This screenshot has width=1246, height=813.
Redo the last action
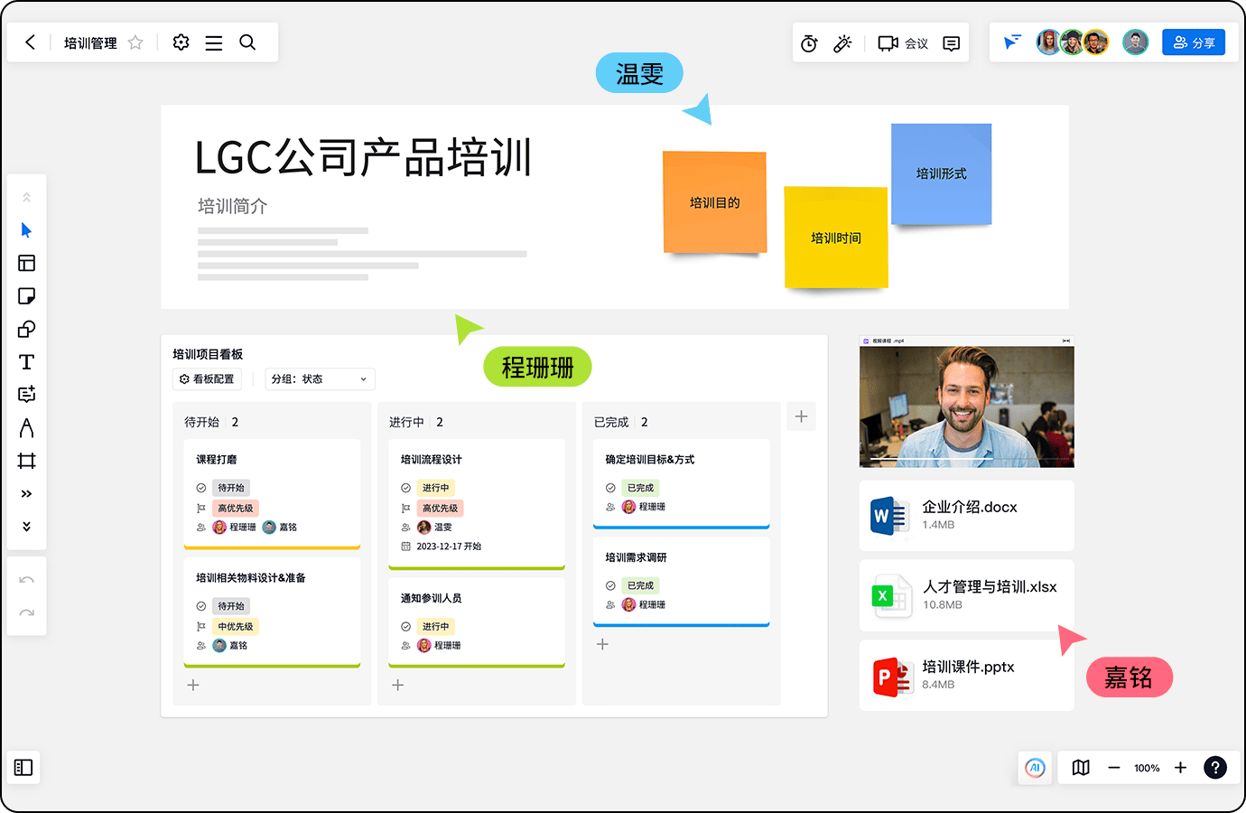26,612
